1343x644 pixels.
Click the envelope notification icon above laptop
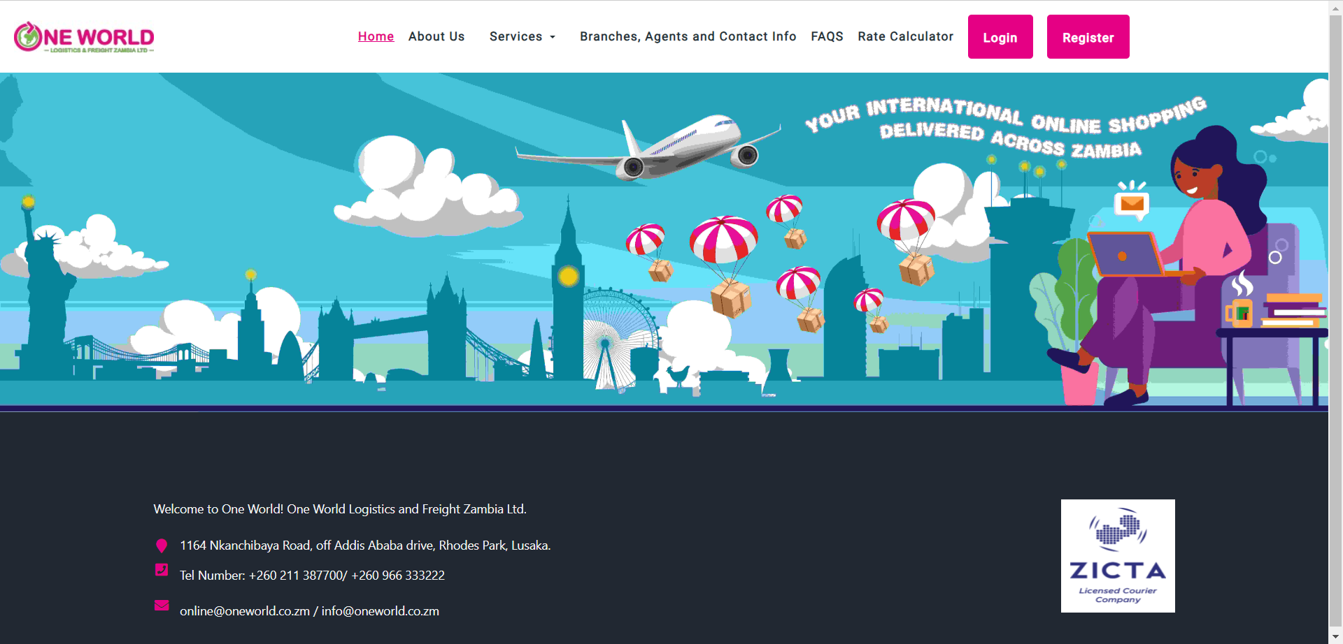(x=1131, y=203)
